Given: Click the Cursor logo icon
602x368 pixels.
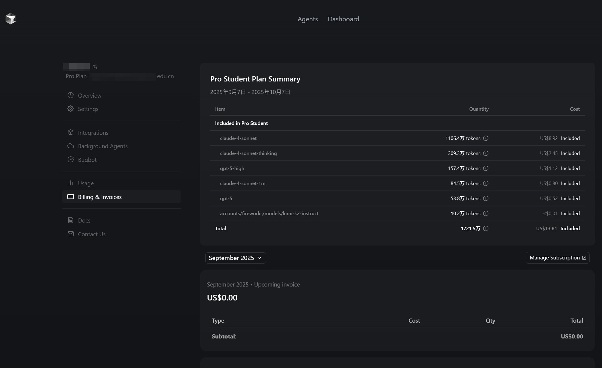Looking at the screenshot, I should (11, 19).
